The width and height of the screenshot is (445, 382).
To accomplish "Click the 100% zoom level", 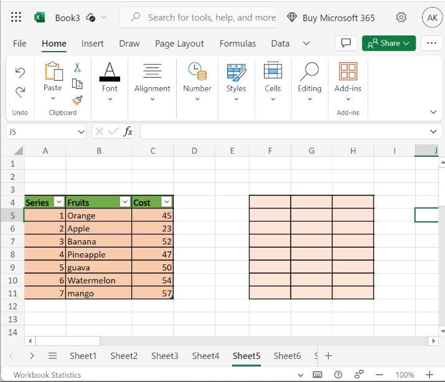I will point(405,375).
